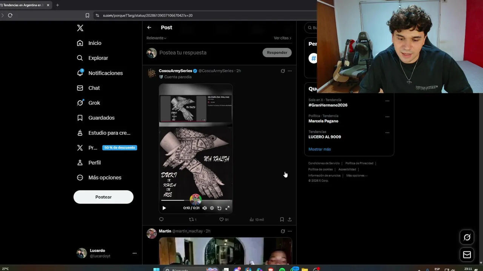483x271 pixels.
Task: Open Política de Privacidad link
Action: pos(359,163)
